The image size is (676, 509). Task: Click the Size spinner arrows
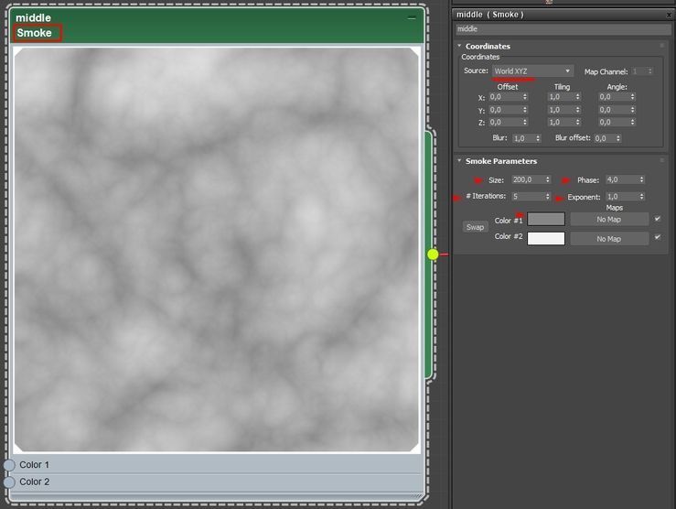[x=548, y=179]
